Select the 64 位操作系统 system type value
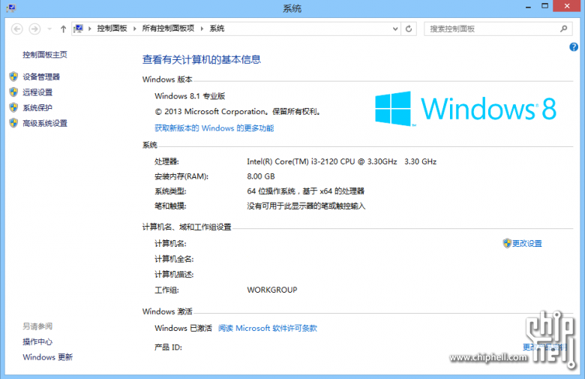Image resolution: width=585 pixels, height=379 pixels. pos(305,191)
